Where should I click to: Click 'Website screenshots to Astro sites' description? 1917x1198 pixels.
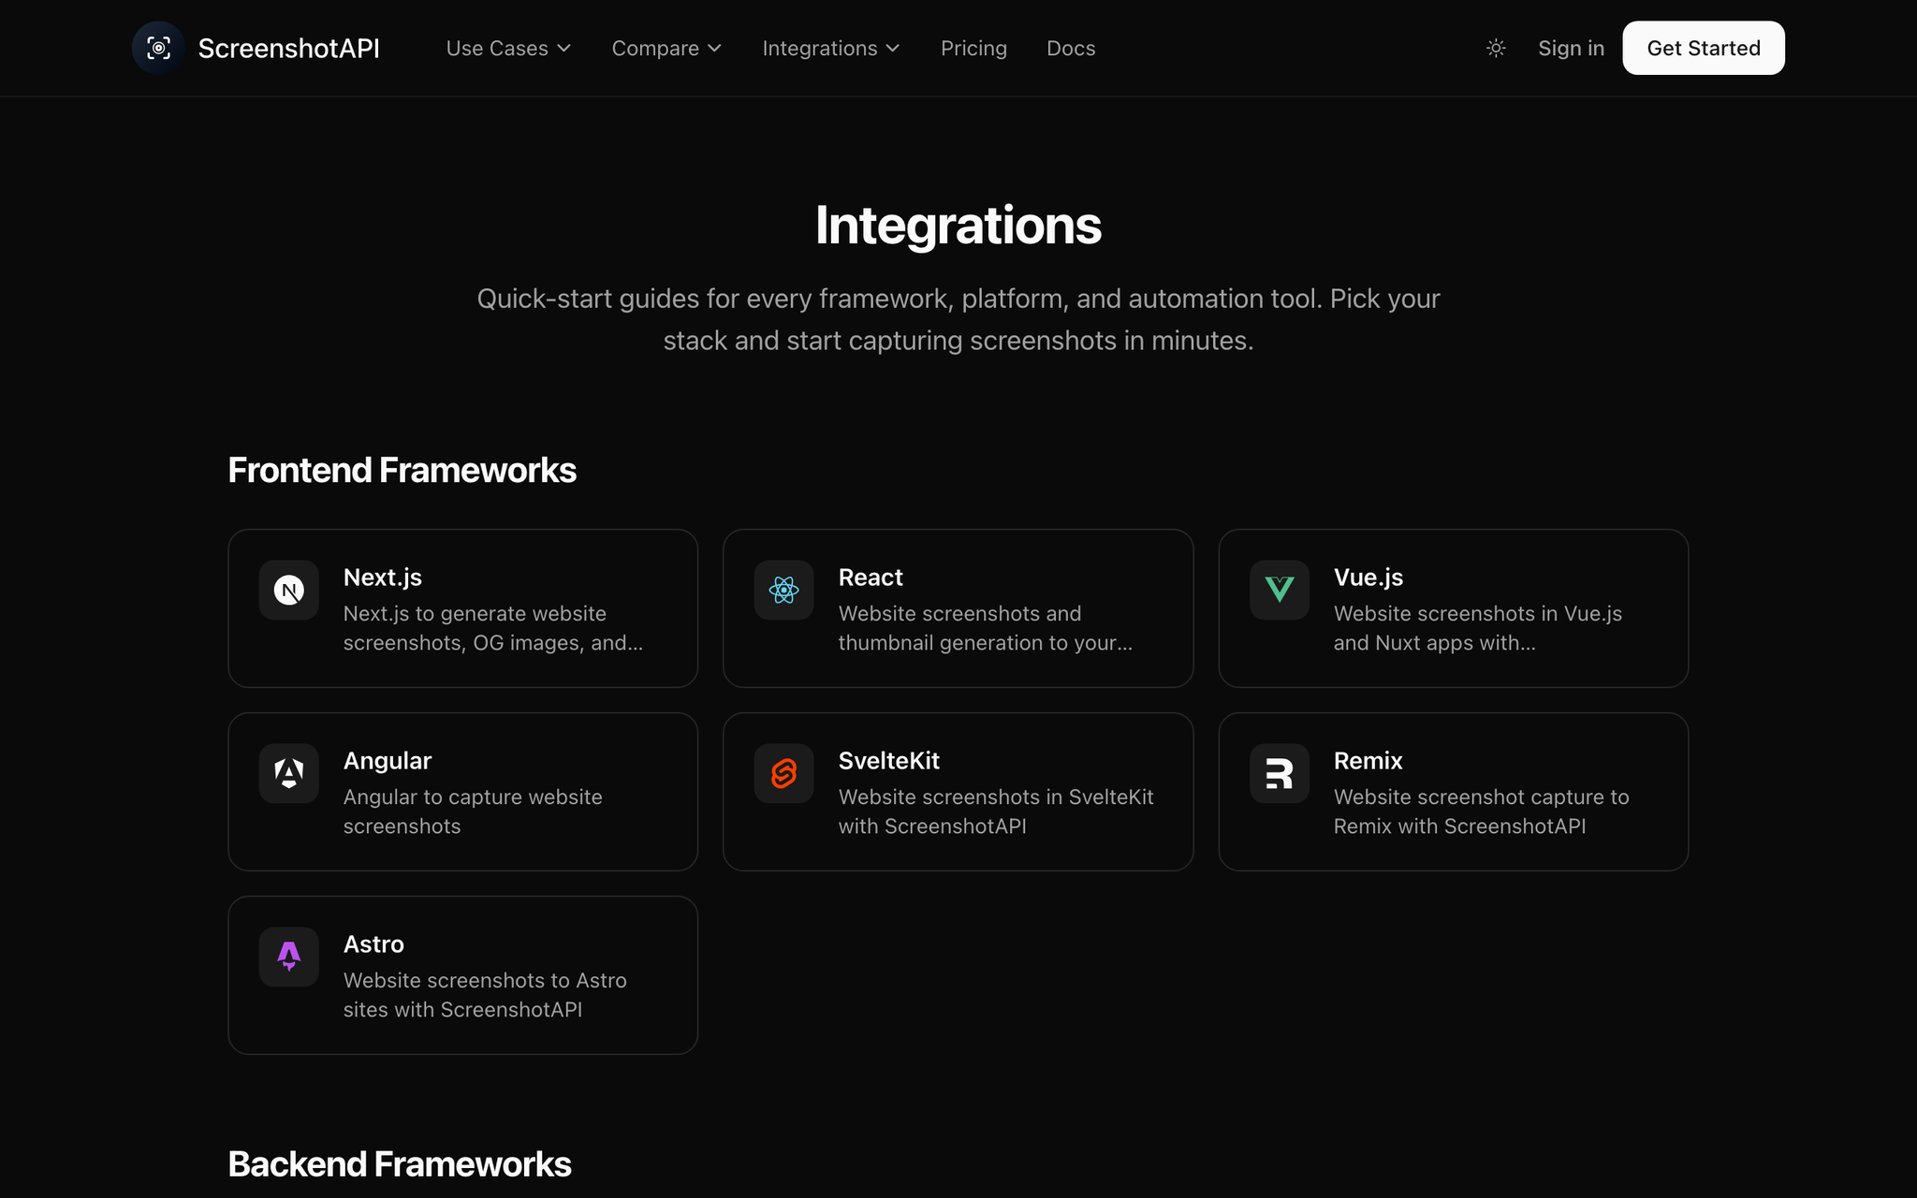tap(485, 995)
